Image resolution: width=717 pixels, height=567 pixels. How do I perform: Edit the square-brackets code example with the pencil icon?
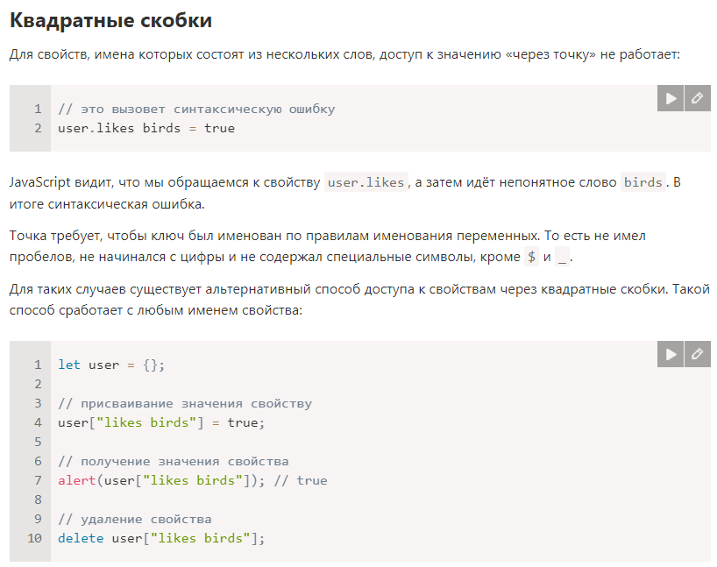tap(698, 354)
